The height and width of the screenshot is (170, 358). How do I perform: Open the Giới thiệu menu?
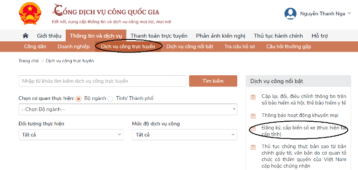pyautogui.click(x=49, y=36)
